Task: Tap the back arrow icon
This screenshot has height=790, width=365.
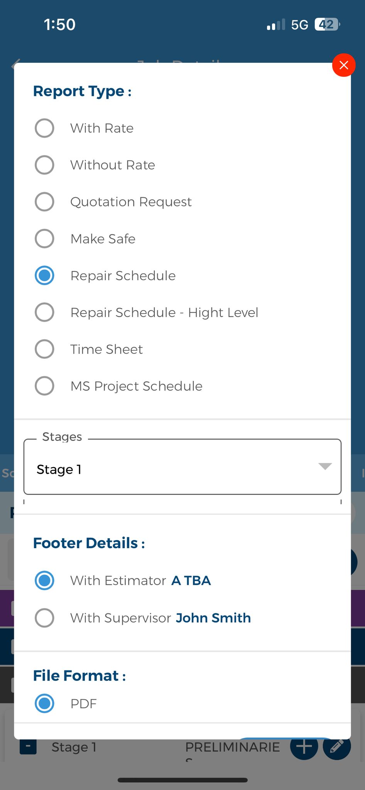Action: click(16, 65)
